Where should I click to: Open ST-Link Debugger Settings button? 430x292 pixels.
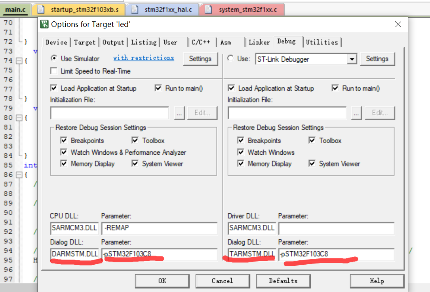[x=377, y=59]
